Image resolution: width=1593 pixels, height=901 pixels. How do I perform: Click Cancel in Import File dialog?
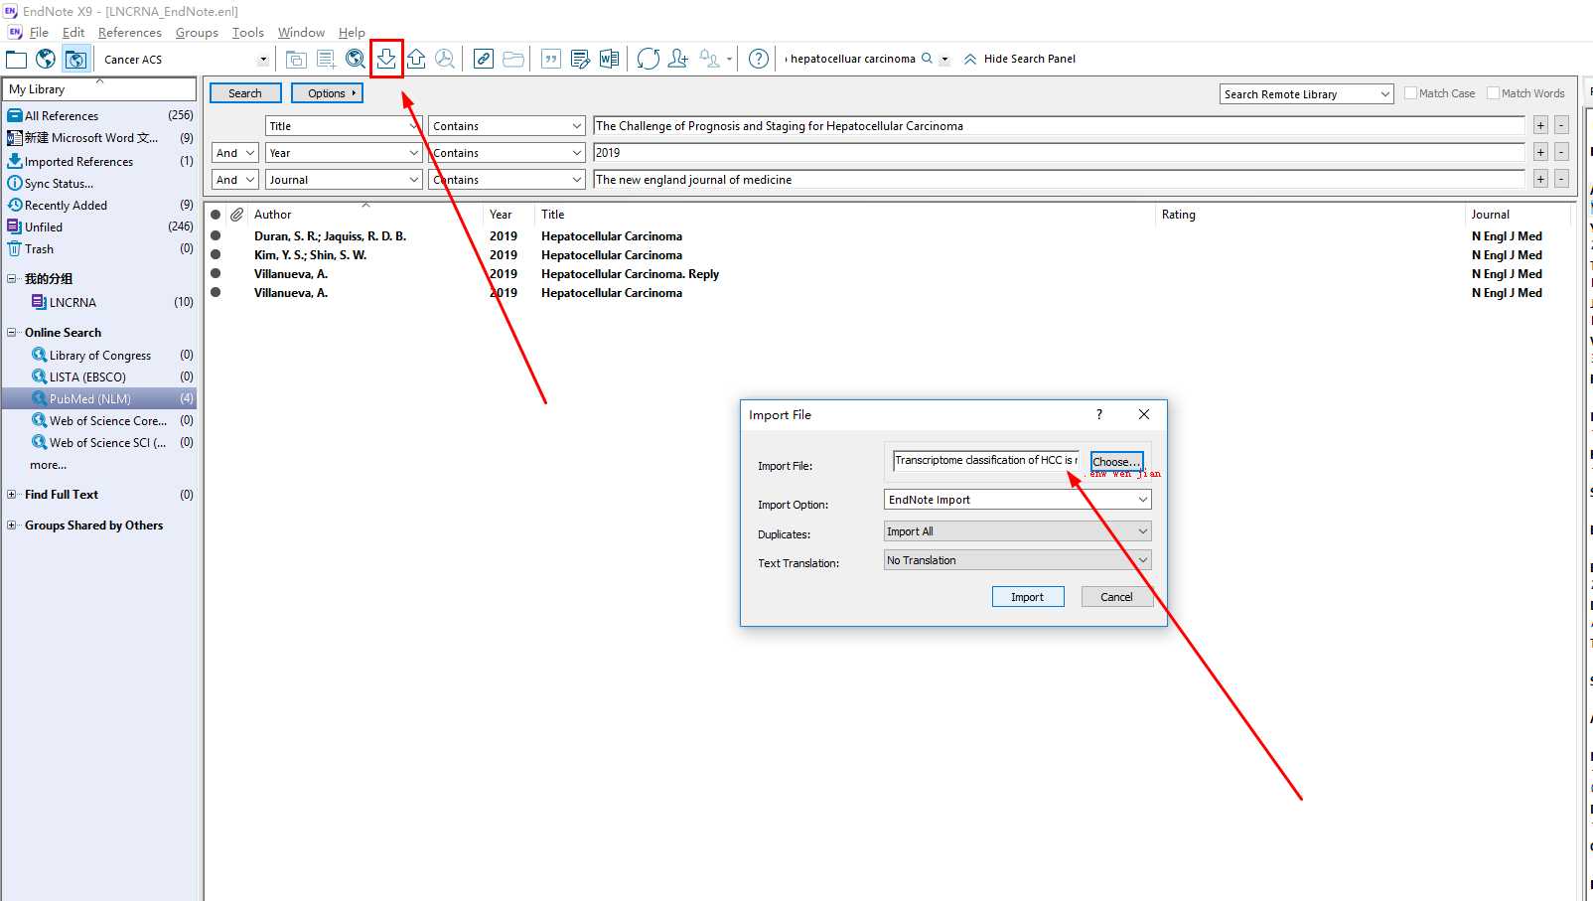coord(1116,597)
